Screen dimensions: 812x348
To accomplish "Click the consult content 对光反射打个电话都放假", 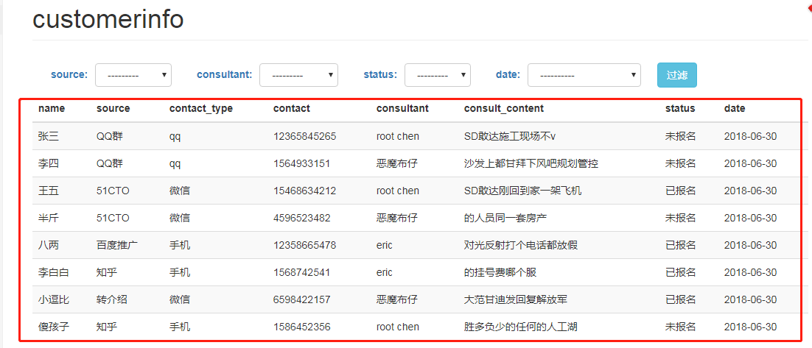I will click(521, 245).
